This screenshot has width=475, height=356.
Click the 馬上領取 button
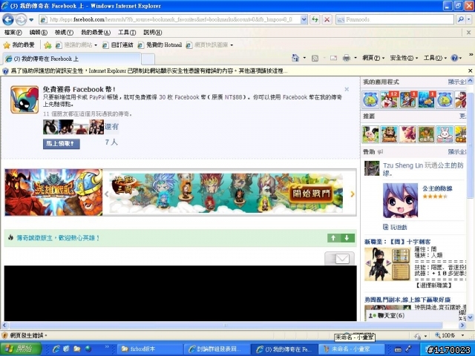pos(62,144)
